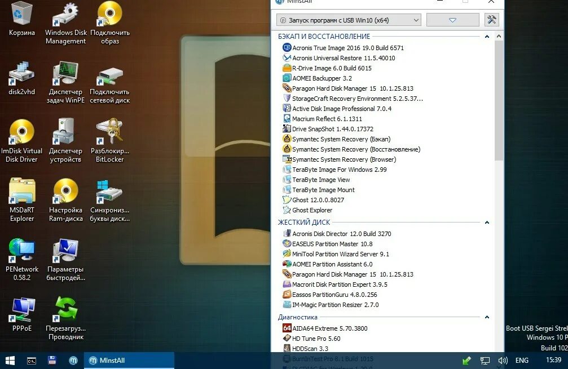Open network icon in system tray
The image size is (568, 369).
click(x=485, y=361)
